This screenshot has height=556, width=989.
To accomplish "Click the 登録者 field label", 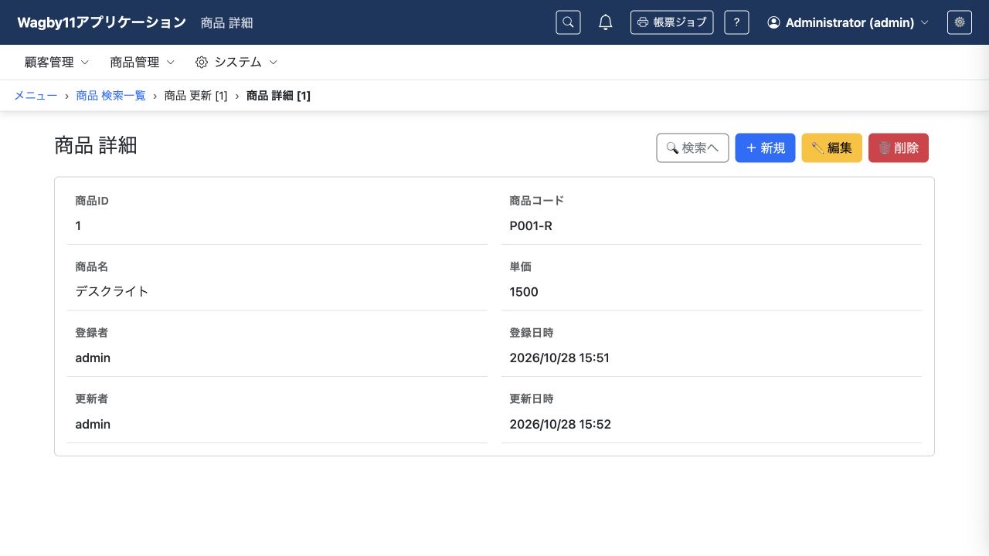I will (91, 333).
